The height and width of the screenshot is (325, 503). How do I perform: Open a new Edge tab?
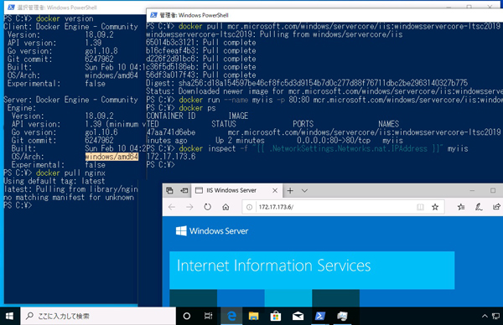290,191
